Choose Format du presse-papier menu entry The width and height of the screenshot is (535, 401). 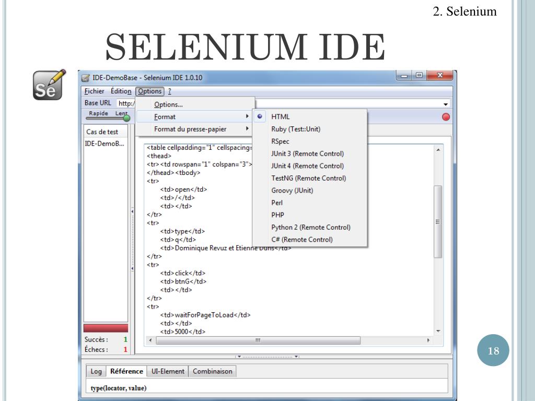195,129
